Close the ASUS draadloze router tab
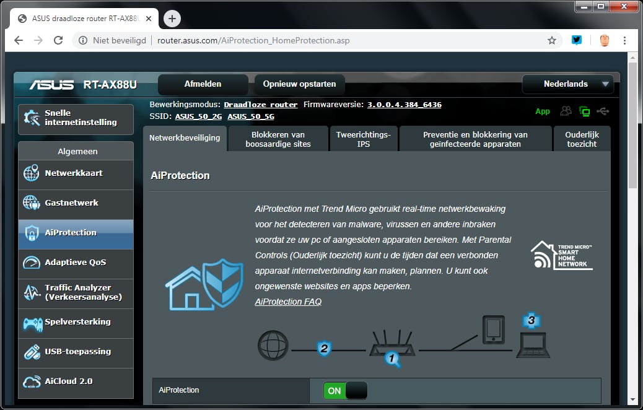 149,19
